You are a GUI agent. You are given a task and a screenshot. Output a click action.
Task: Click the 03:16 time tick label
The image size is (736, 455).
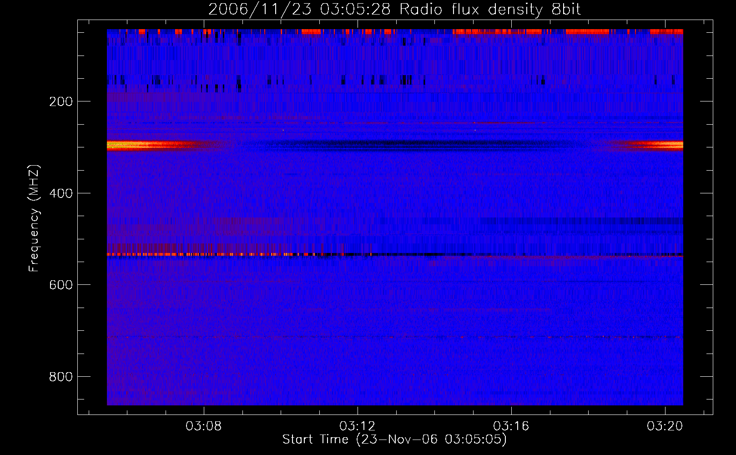pos(511,426)
